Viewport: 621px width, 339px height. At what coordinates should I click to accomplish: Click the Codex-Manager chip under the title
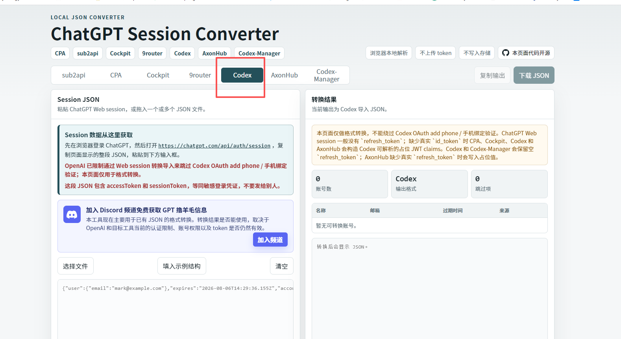259,53
